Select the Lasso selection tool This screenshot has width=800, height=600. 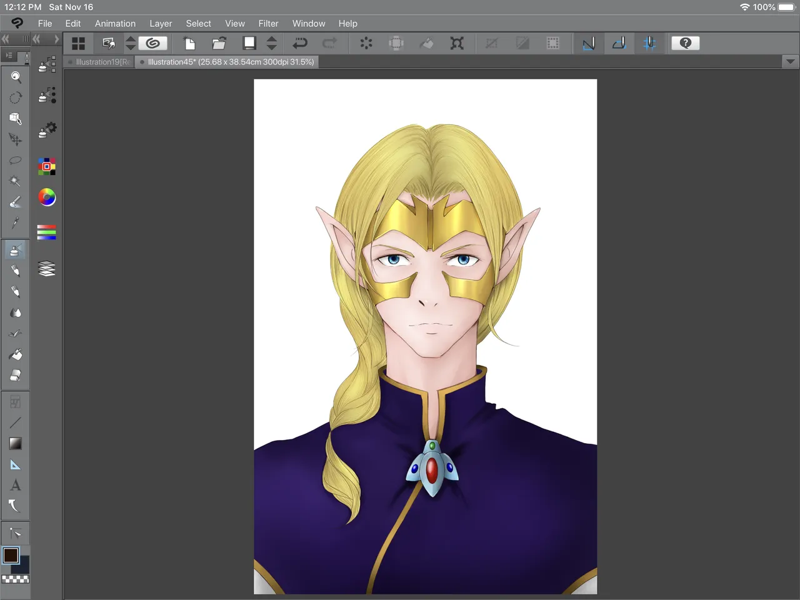tap(16, 161)
